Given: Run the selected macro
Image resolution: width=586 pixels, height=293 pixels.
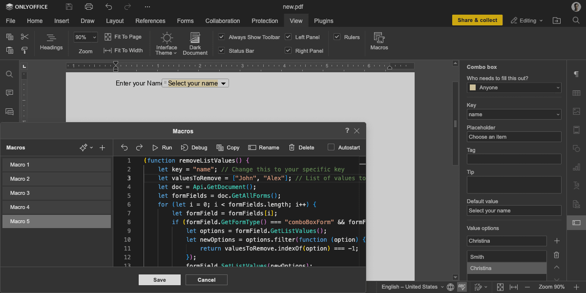Looking at the screenshot, I should [x=162, y=147].
